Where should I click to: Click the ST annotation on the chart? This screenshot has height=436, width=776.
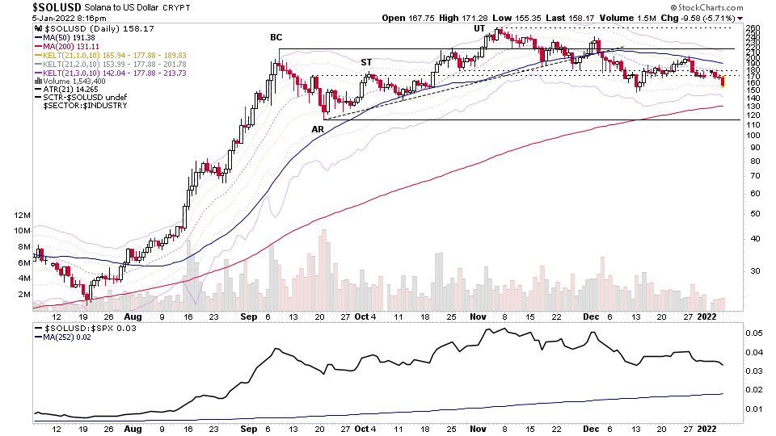(366, 62)
